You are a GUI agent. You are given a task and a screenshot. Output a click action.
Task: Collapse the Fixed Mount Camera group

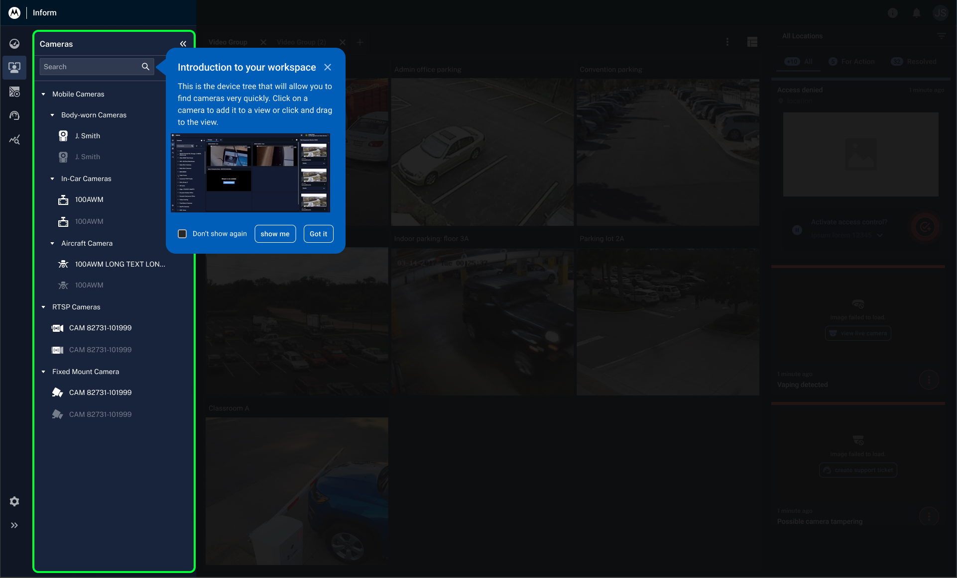tap(43, 372)
